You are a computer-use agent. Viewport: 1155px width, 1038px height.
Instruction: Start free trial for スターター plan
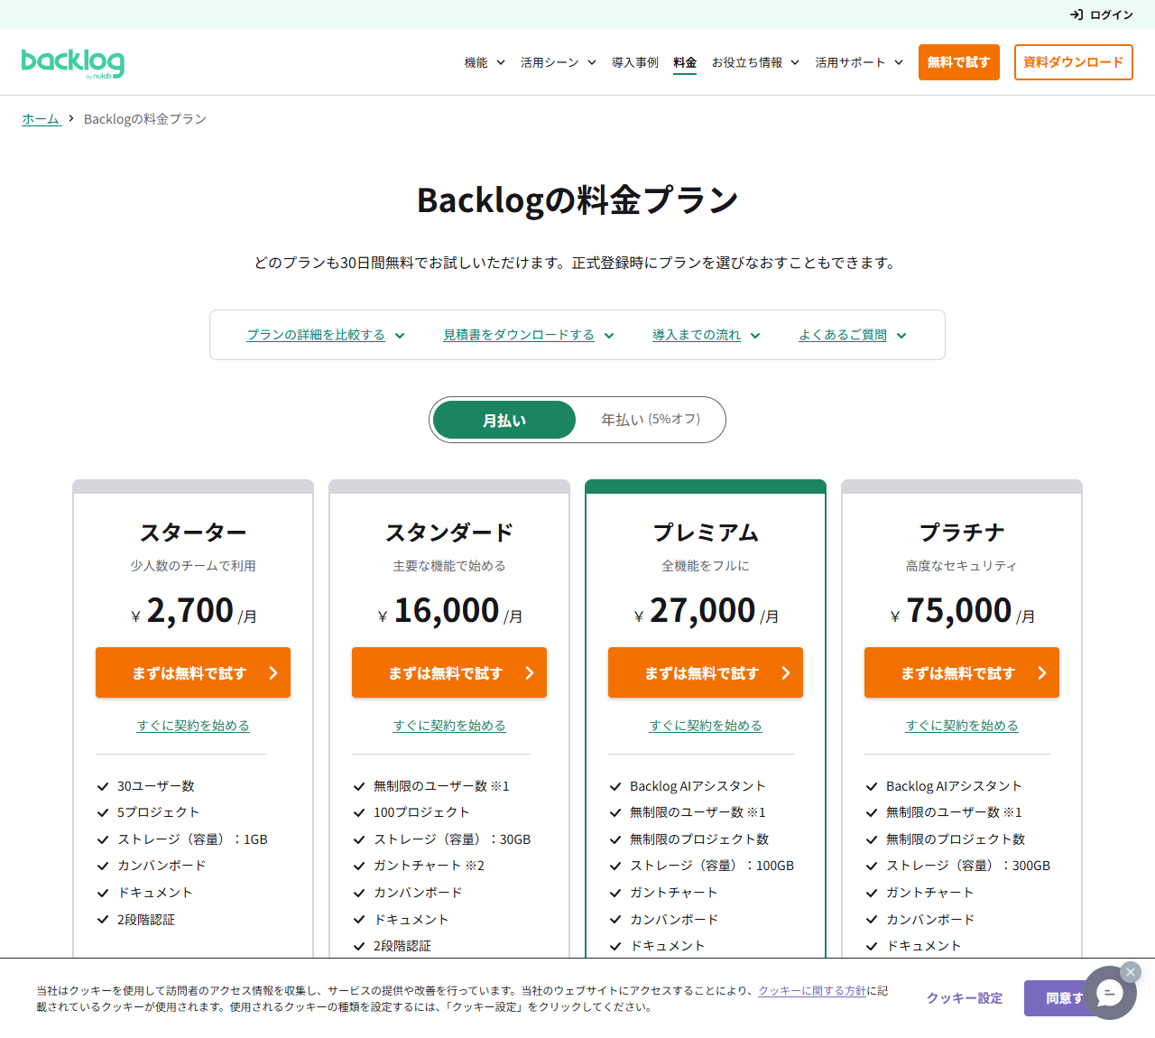[193, 672]
